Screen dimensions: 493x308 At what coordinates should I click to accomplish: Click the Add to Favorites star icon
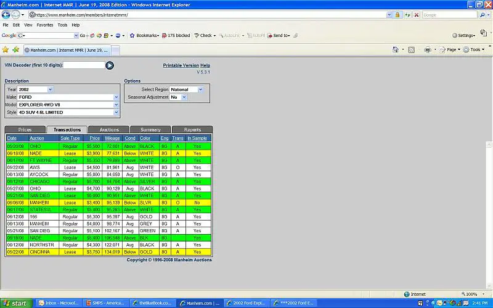click(16, 50)
